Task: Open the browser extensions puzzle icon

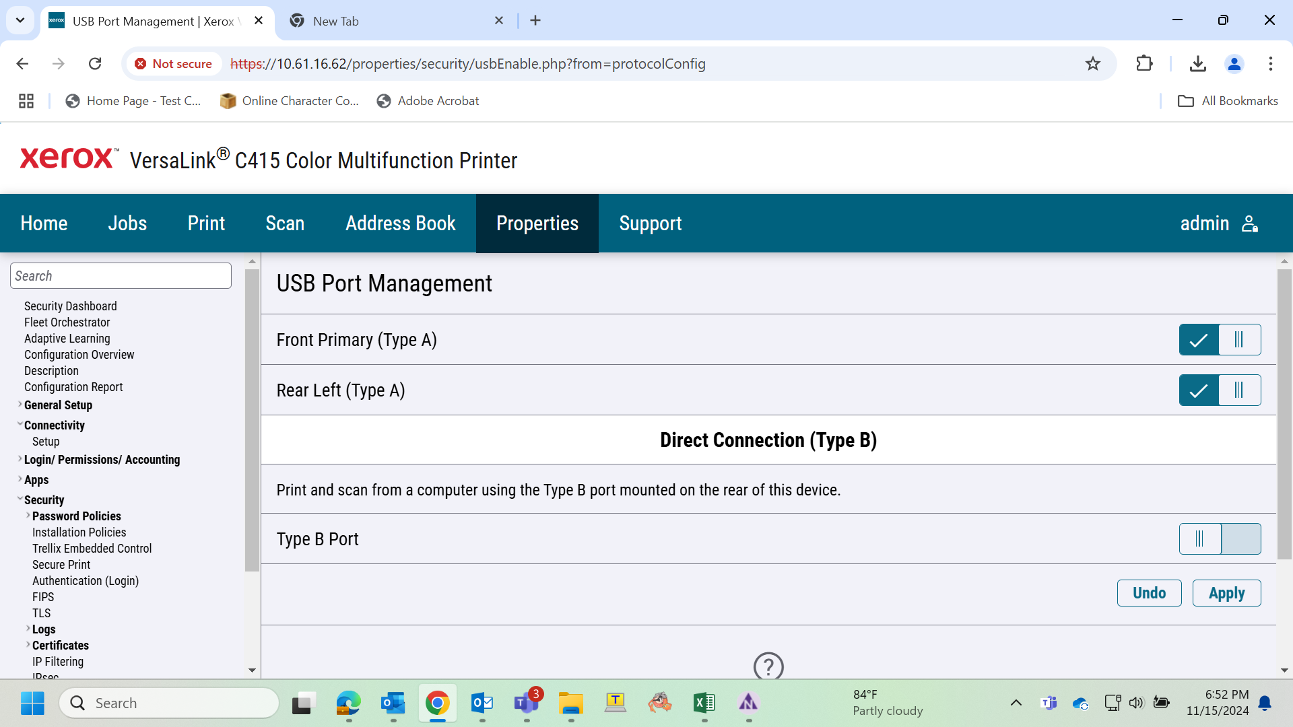Action: coord(1144,64)
